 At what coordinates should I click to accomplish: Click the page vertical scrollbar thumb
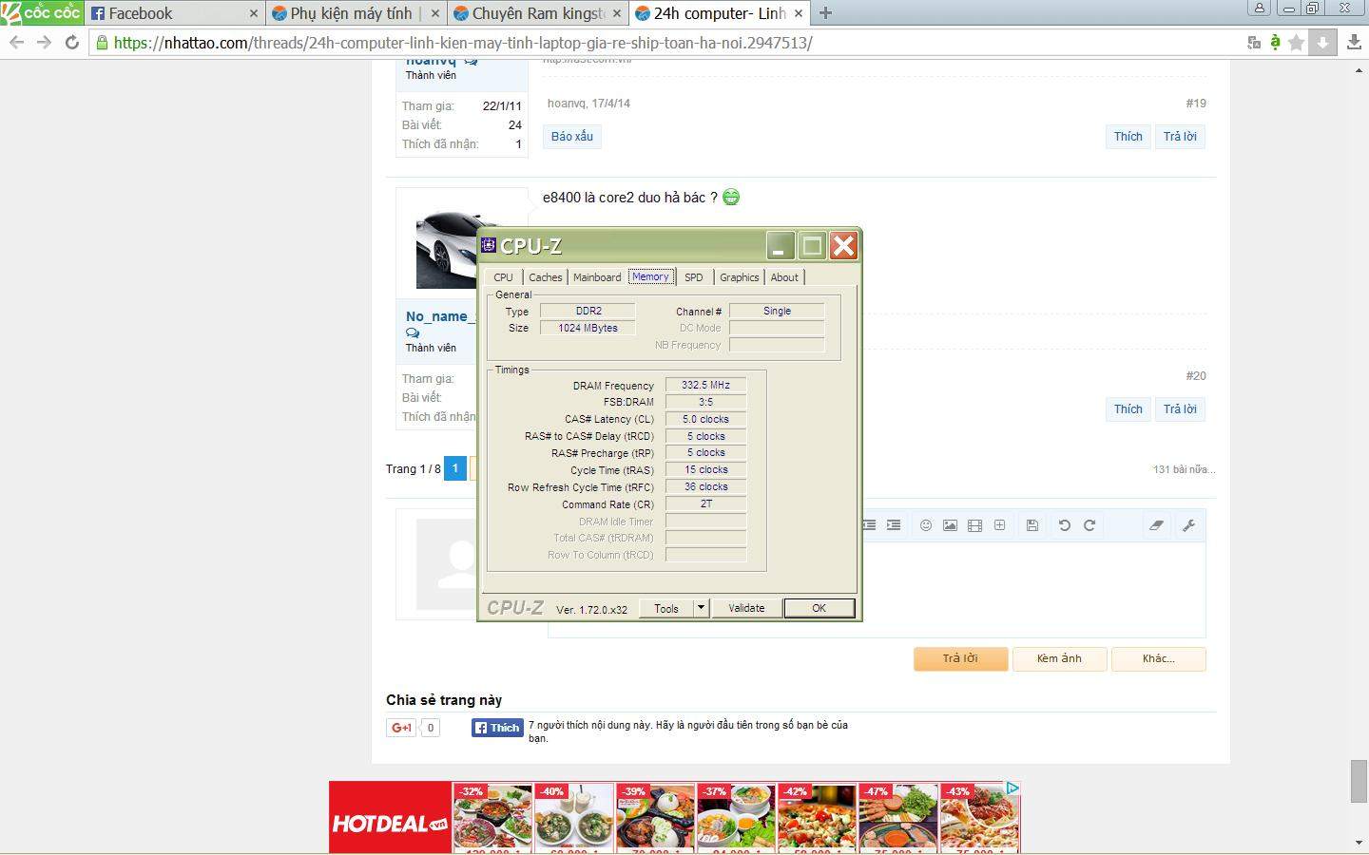[x=1359, y=781]
